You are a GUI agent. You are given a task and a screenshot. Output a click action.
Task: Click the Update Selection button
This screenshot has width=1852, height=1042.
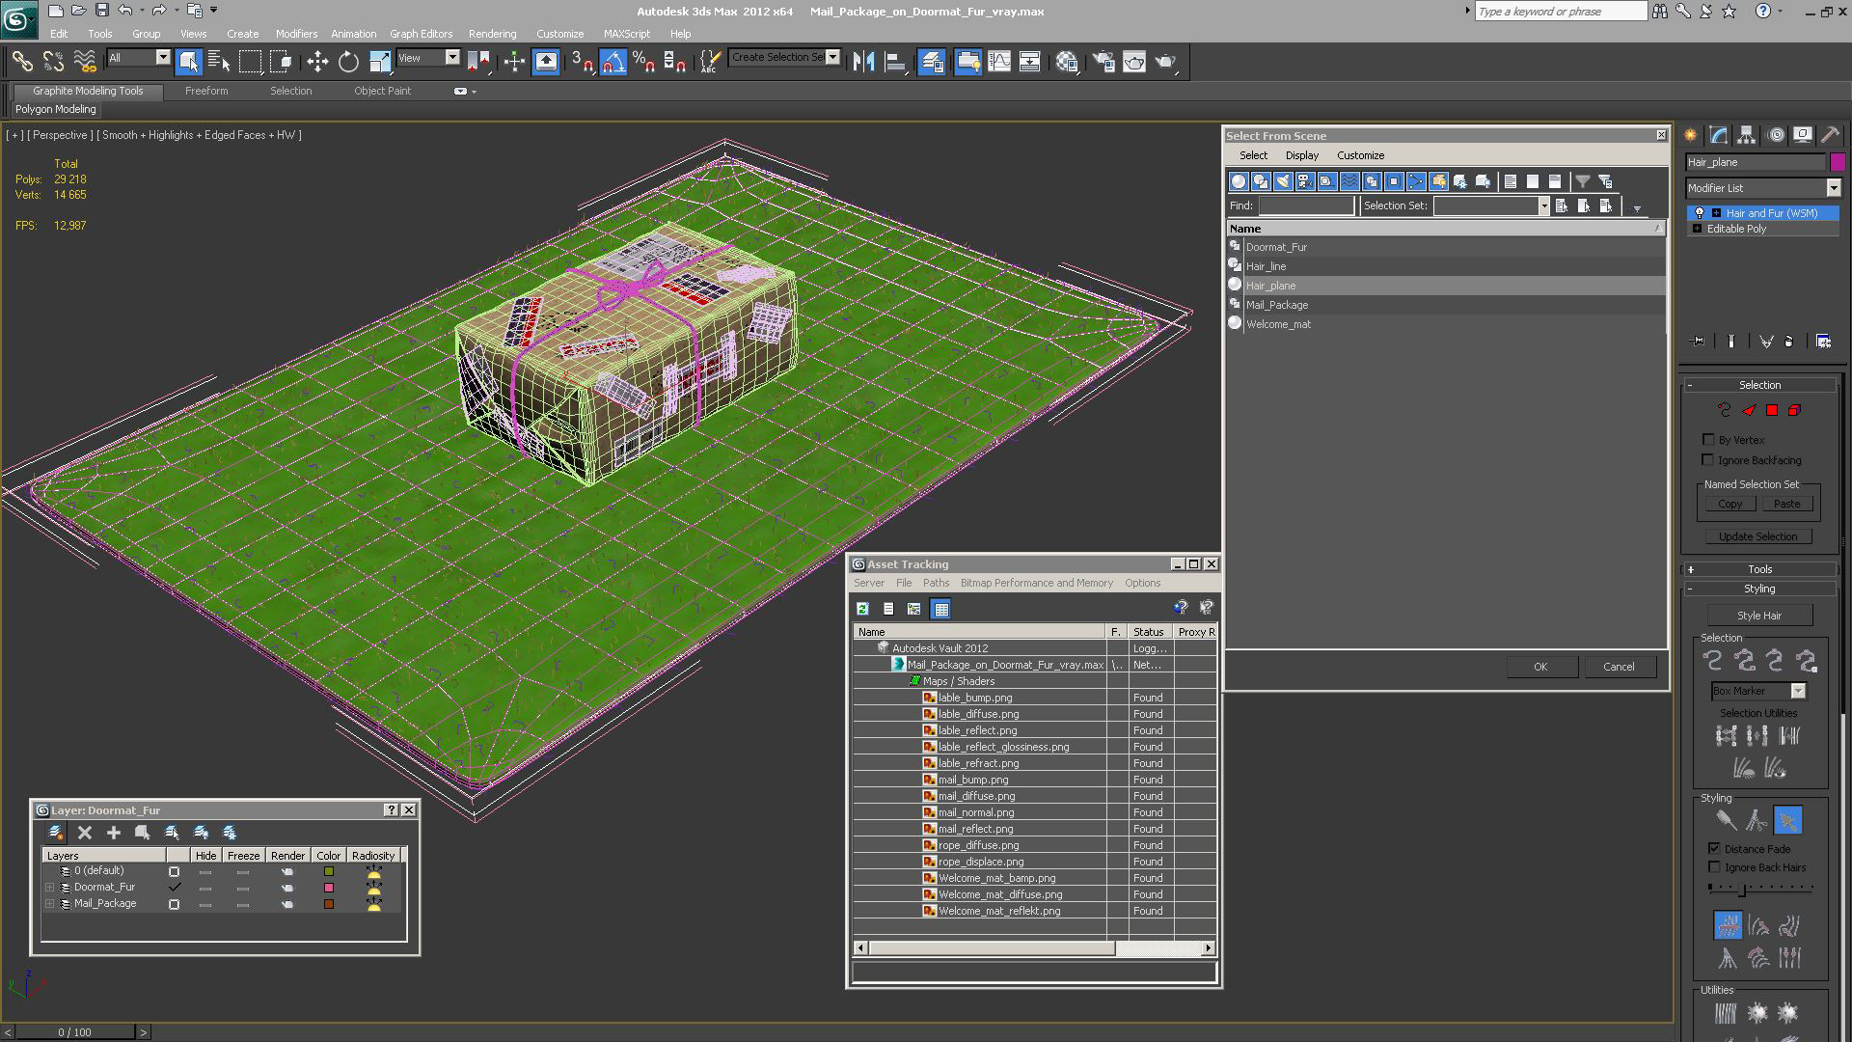1757,536
